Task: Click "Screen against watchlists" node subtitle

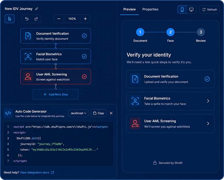Action: 53,80
